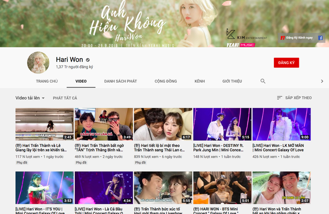Click title Trấn Thành bức xúc tố
The width and height of the screenshot is (329, 214).
click(158, 210)
